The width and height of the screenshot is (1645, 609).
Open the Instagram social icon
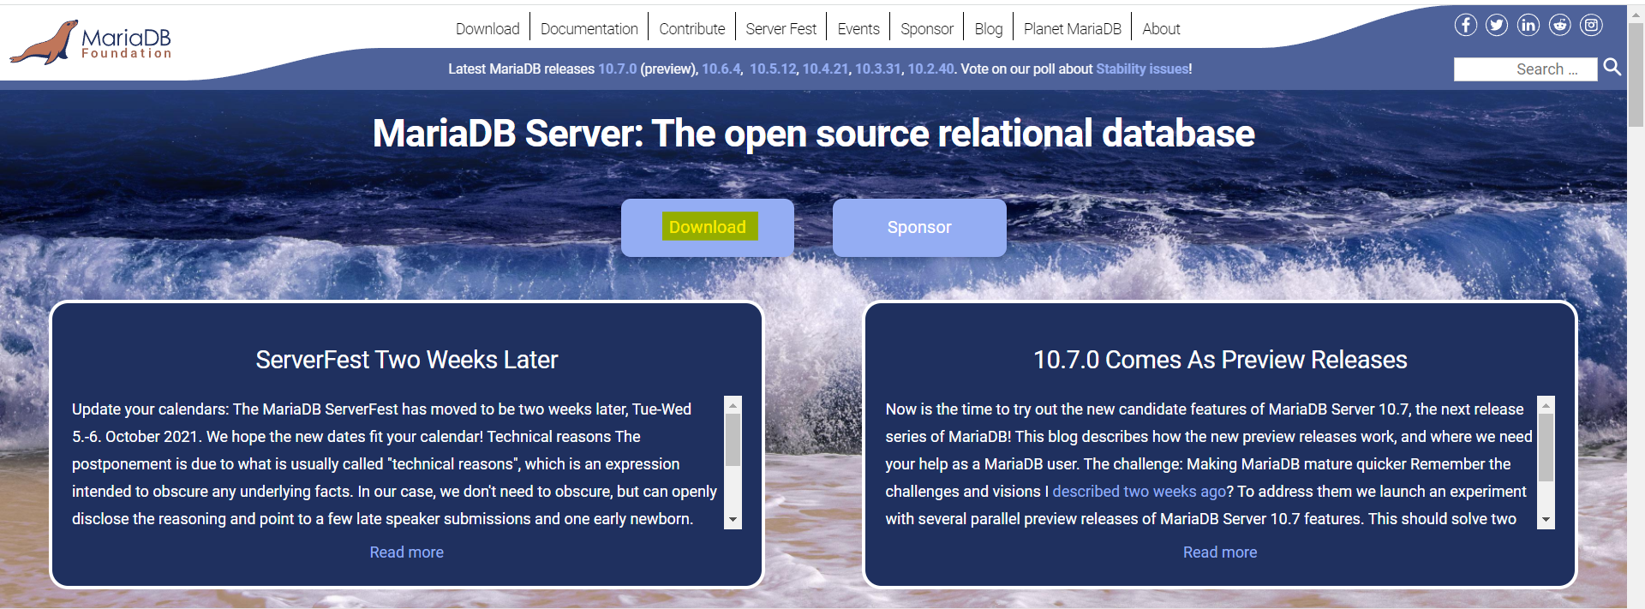click(x=1592, y=25)
